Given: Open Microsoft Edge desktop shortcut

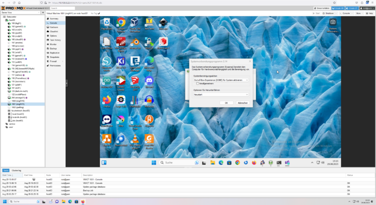Looking at the screenshot, I should [149, 64].
